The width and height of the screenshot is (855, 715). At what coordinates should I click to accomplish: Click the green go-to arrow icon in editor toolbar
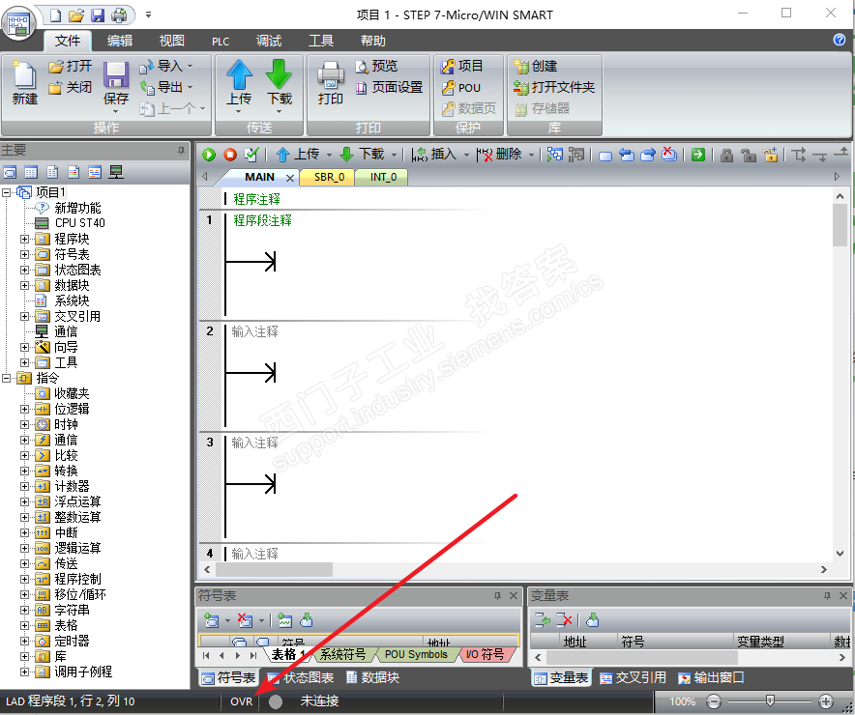(x=698, y=155)
